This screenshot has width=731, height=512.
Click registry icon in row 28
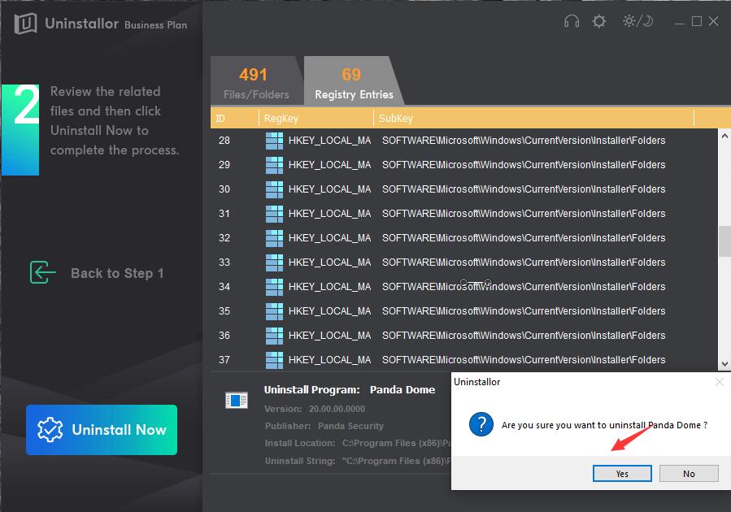[274, 141]
